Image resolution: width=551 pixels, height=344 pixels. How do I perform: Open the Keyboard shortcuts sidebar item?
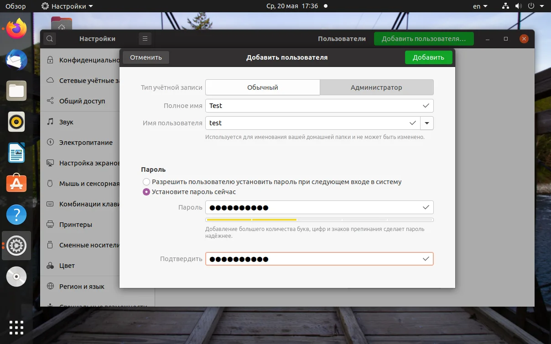pos(80,204)
